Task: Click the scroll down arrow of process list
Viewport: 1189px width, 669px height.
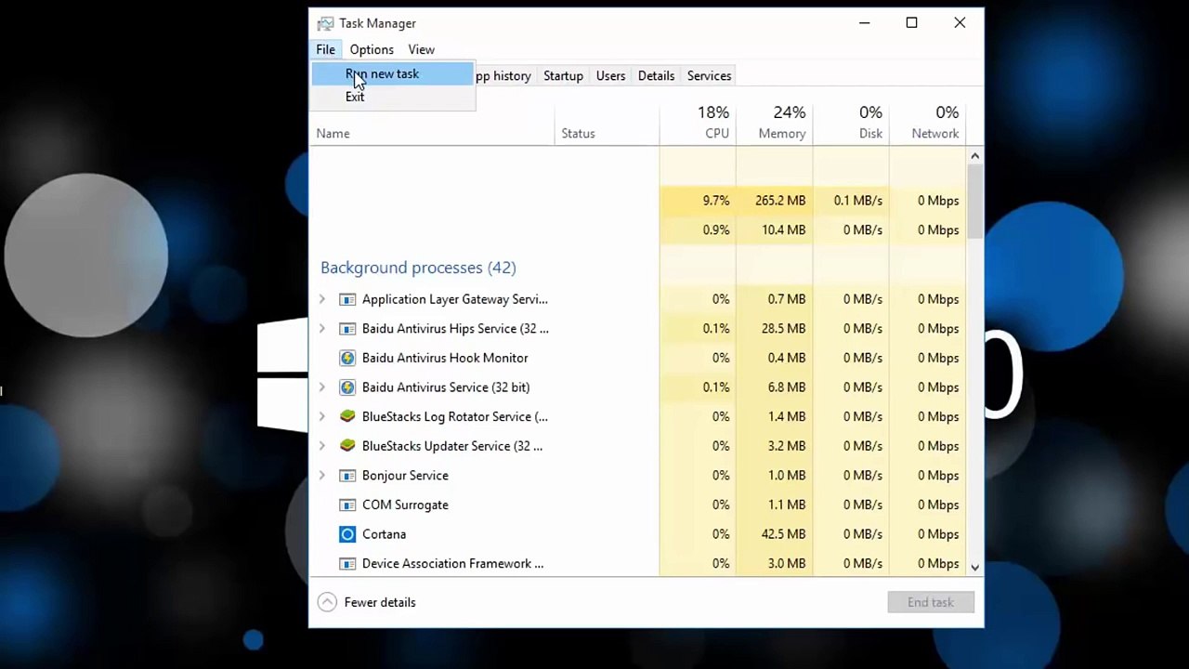Action: [x=974, y=566]
